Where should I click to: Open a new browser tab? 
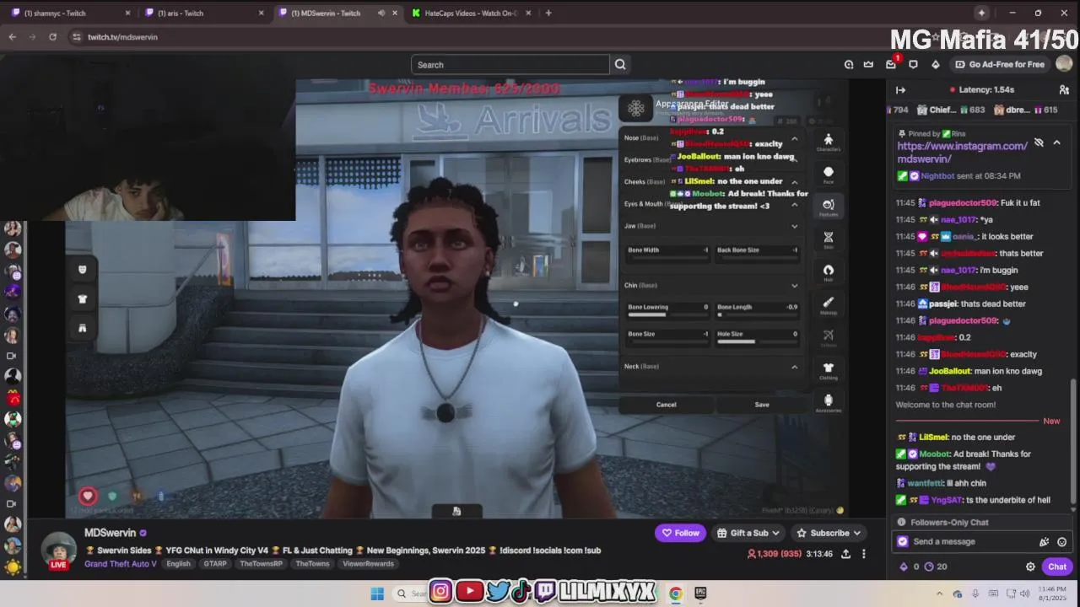(x=548, y=13)
